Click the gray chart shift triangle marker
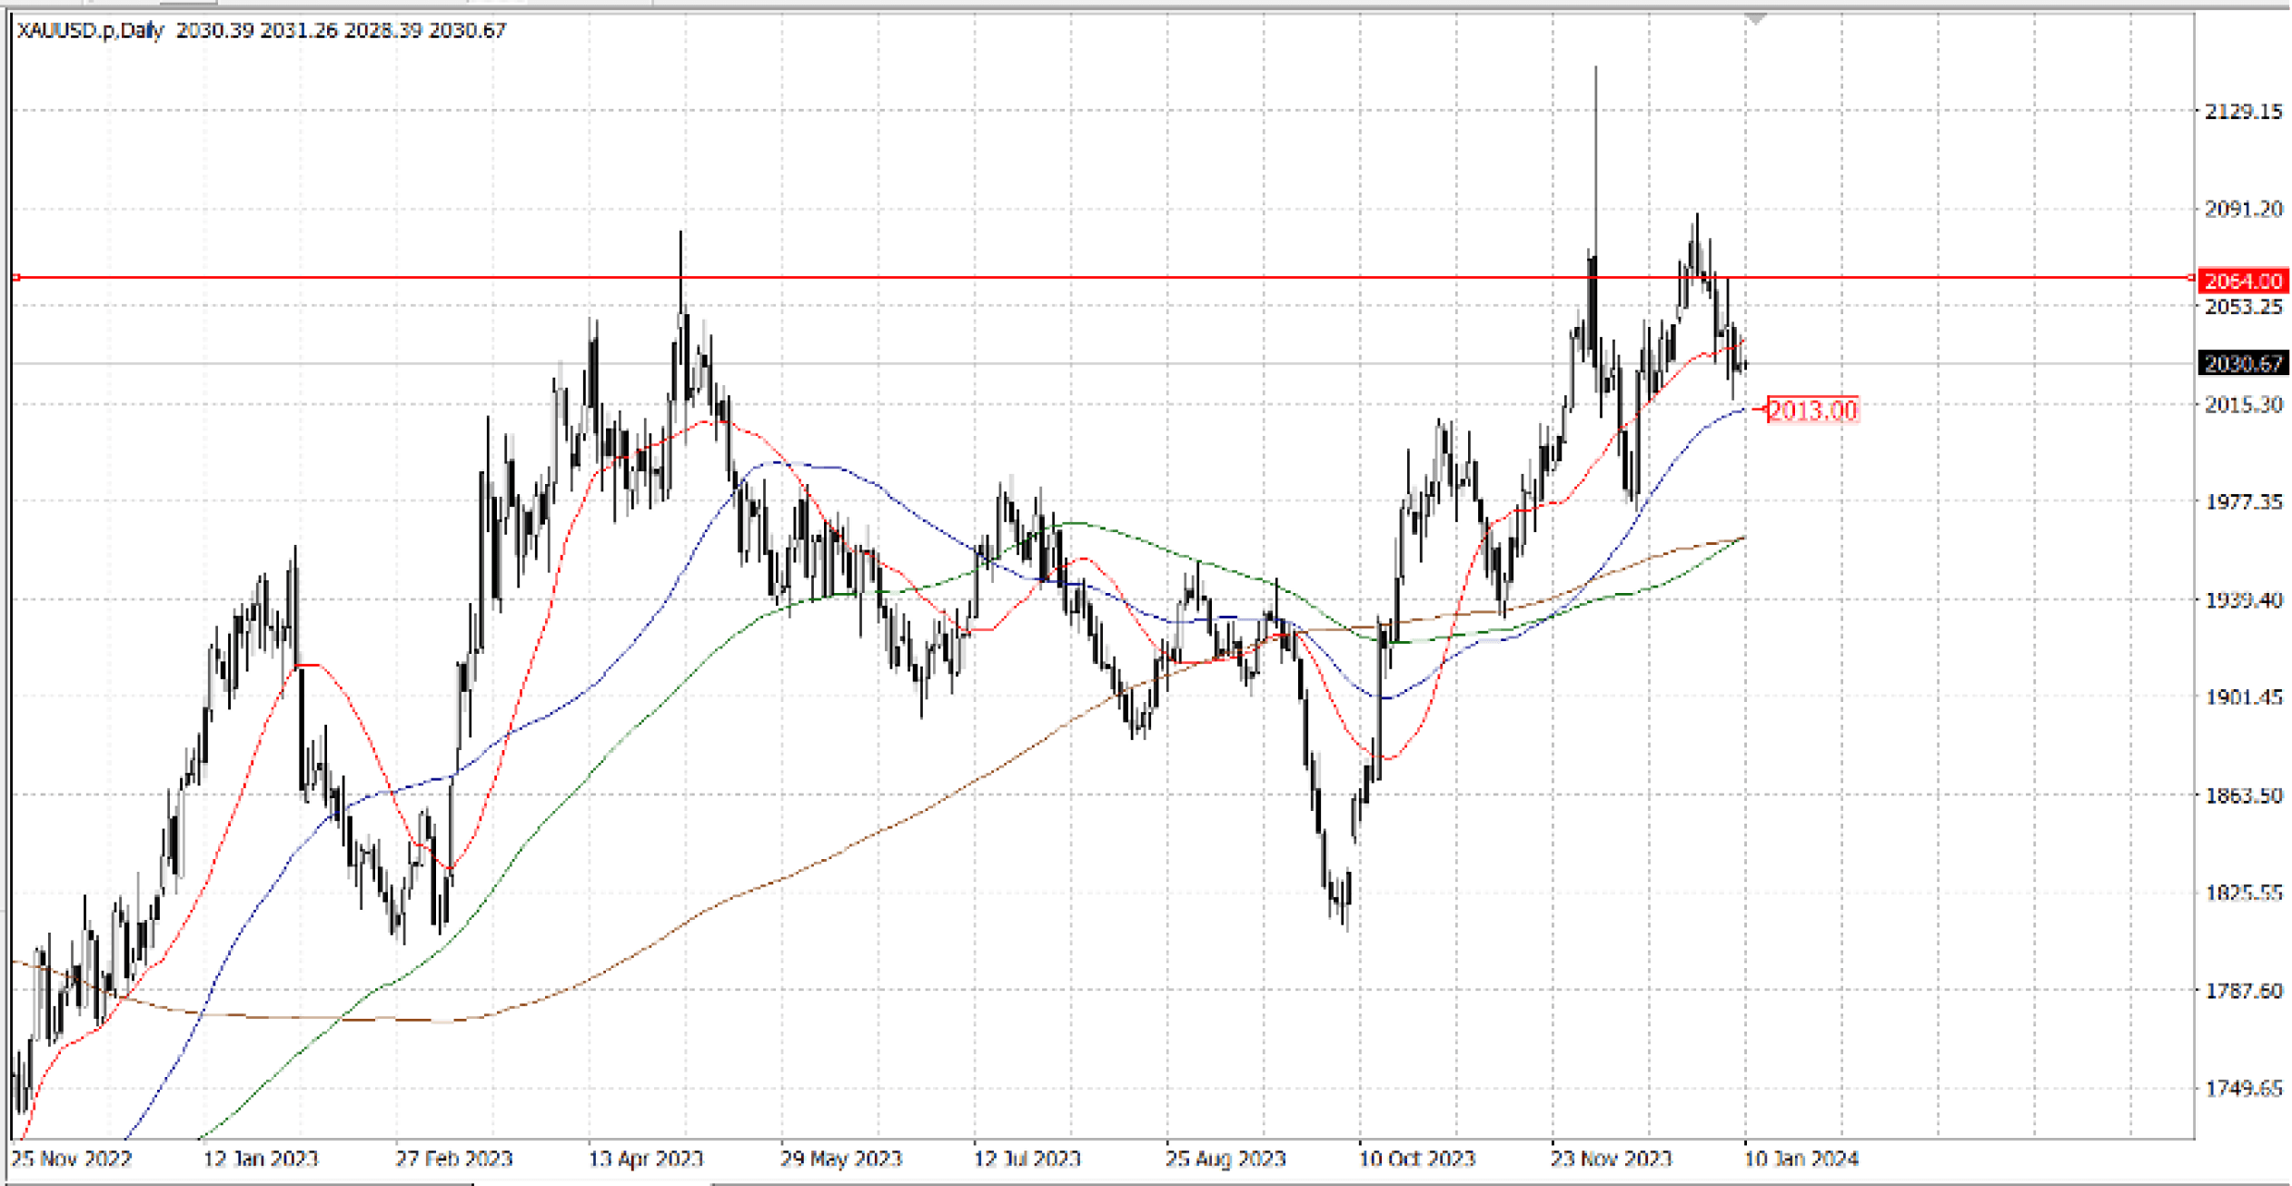 [x=1755, y=19]
